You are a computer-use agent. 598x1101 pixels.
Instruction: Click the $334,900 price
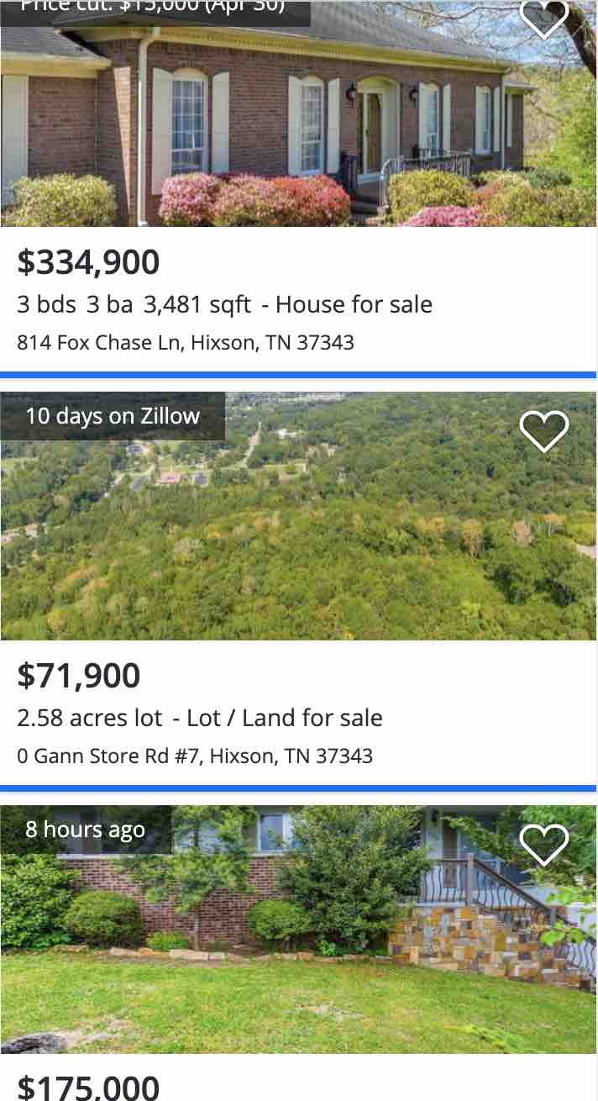(88, 262)
